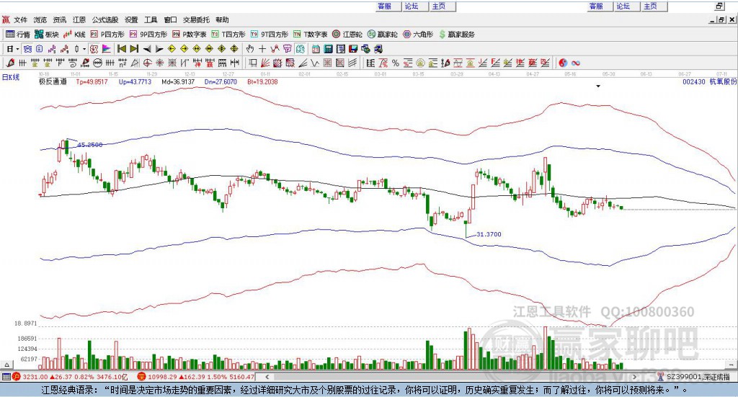The image size is (738, 397).
Task: Open the 工具 menu
Action: [151, 19]
